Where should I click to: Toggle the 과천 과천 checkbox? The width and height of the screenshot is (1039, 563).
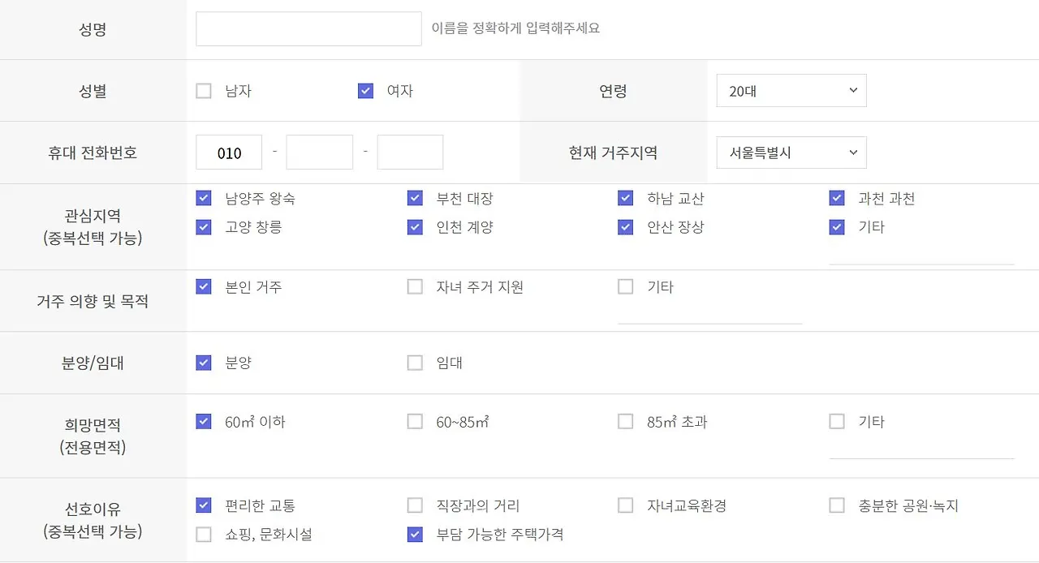(837, 198)
